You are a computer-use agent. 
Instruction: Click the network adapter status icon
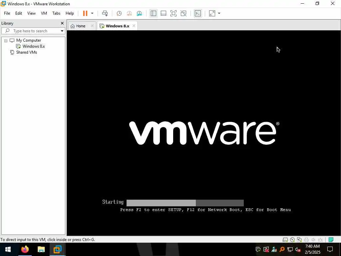[x=299, y=240]
